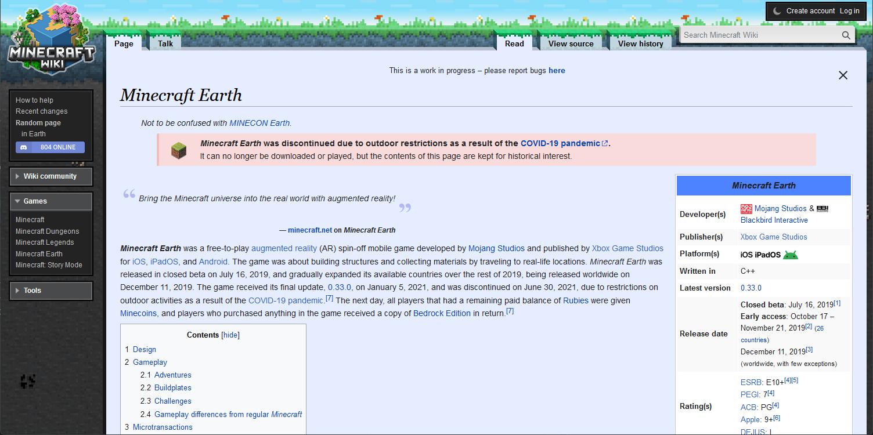Click the Minecraft Wiki logo
Viewport: 873px width, 435px height.
tap(52, 39)
